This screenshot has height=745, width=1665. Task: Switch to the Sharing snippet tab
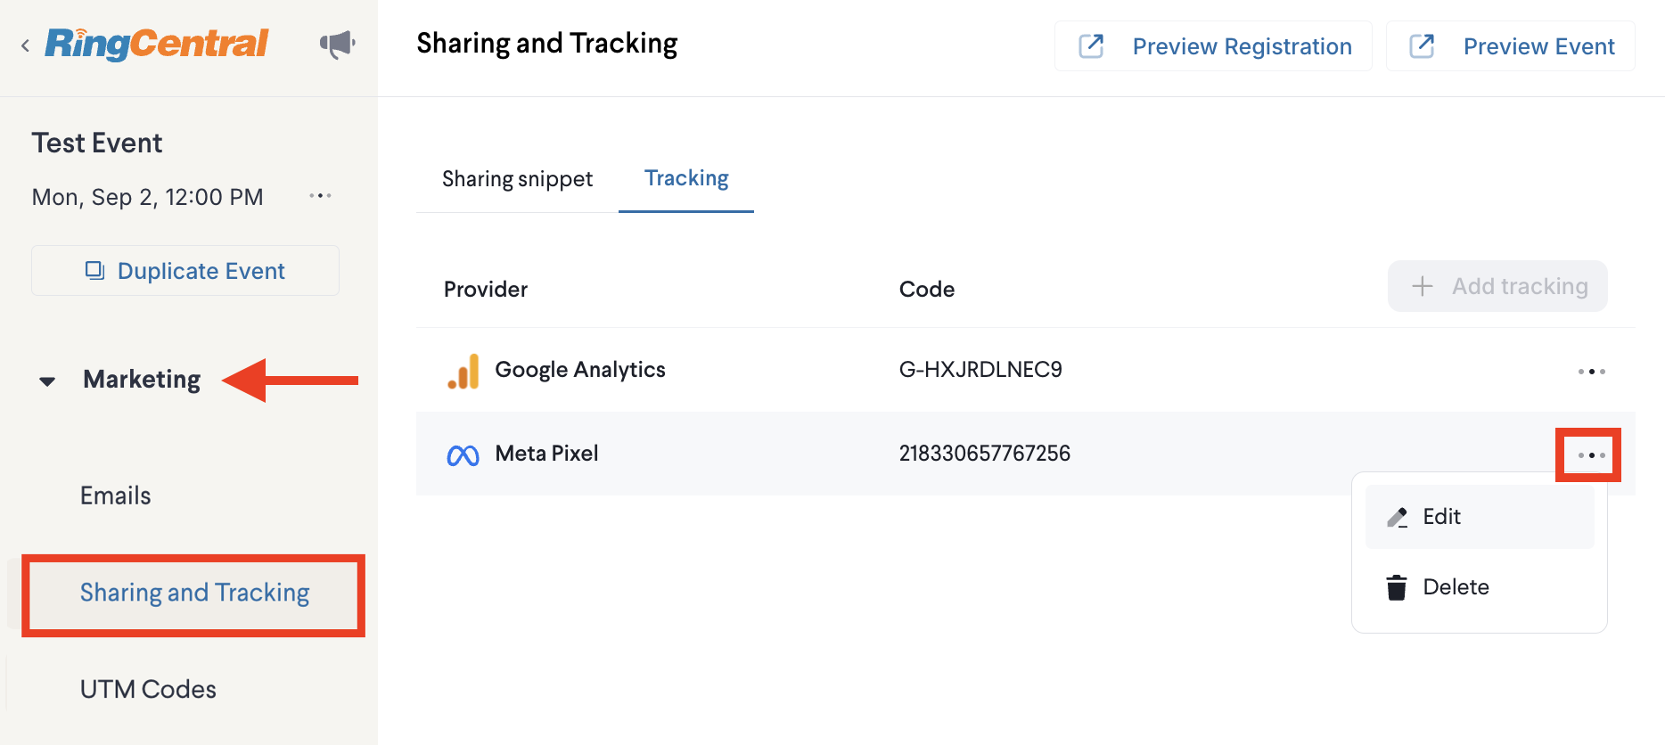(517, 179)
